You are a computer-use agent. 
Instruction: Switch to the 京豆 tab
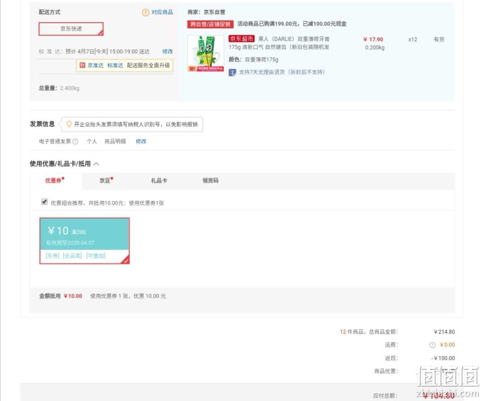coord(106,181)
